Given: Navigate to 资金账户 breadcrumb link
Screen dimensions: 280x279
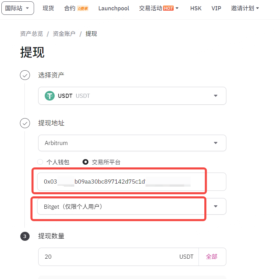Looking at the screenshot, I should click(x=64, y=34).
